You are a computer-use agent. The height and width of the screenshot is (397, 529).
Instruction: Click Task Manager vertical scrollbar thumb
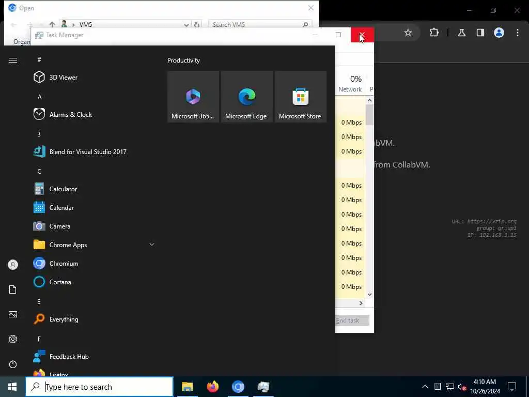(x=370, y=115)
